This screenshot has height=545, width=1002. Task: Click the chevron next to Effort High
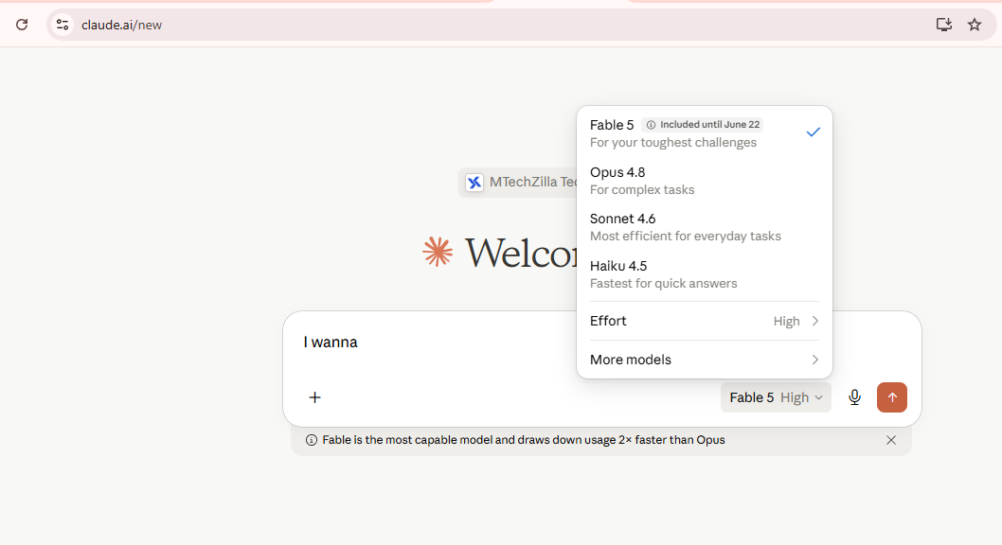[814, 321]
